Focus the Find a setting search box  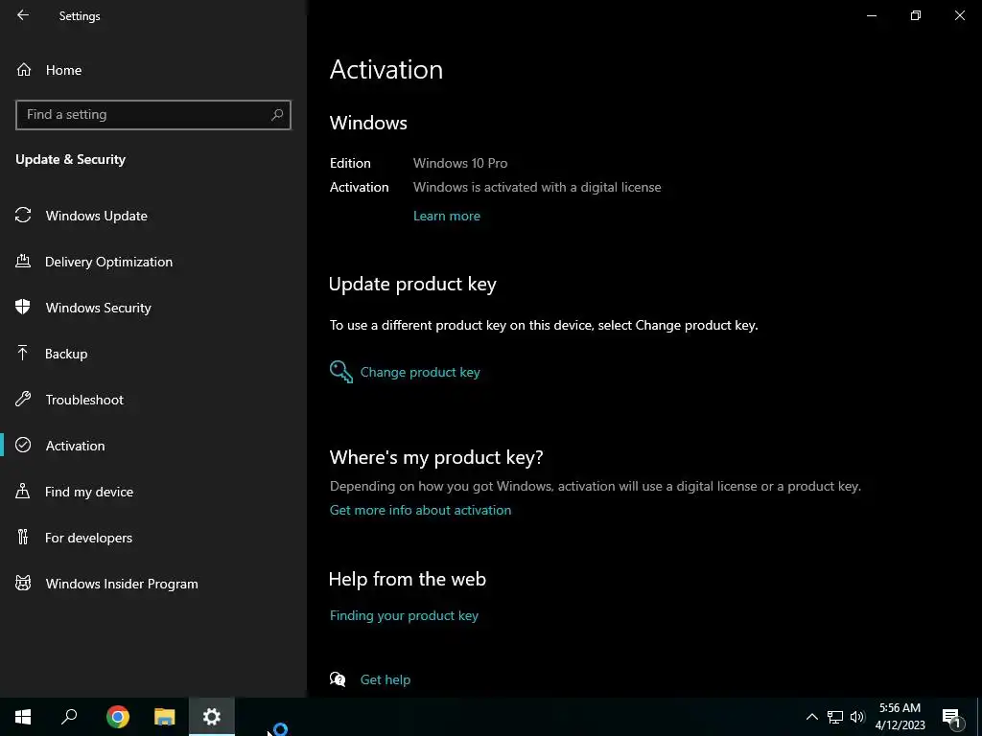(153, 115)
